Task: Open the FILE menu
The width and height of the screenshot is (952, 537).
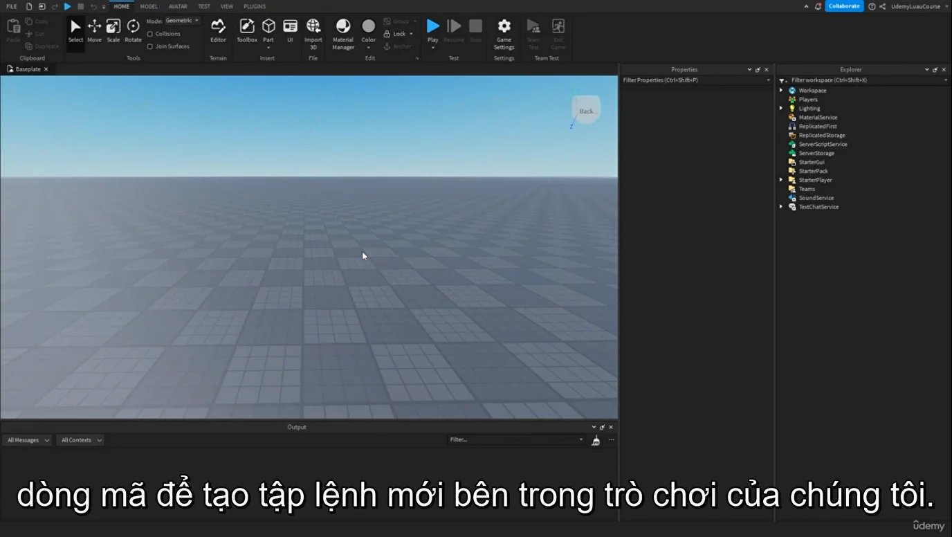Action: click(x=12, y=6)
